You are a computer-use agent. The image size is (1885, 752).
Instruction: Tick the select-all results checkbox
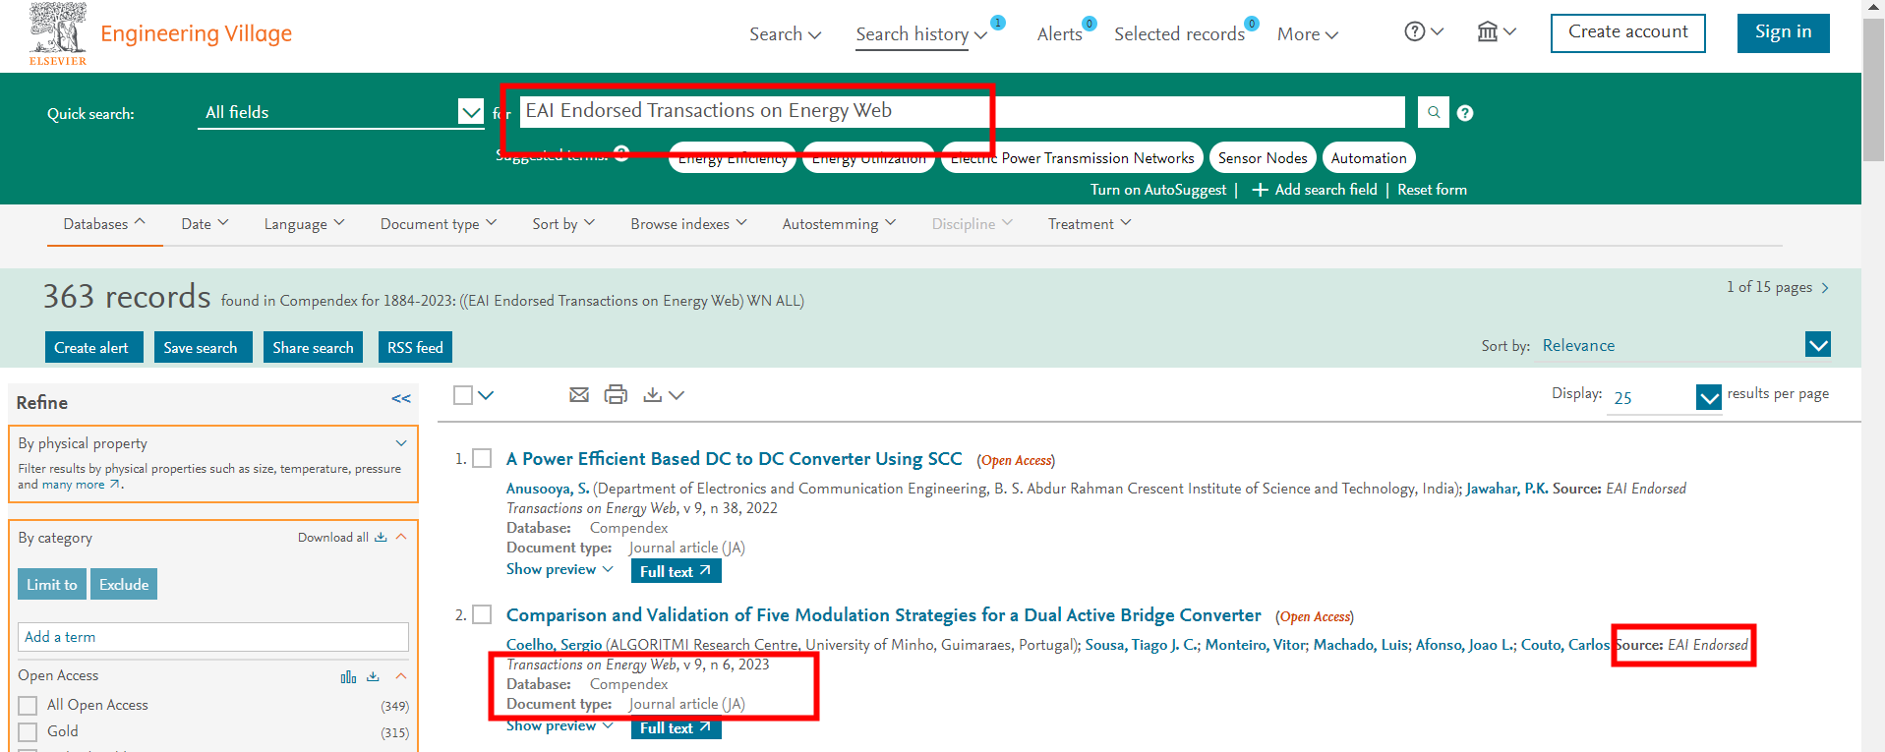463,394
